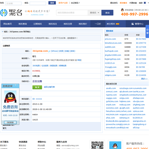Click the 免费咨询 free consultation text
This screenshot has height=149, width=149.
click(10, 107)
